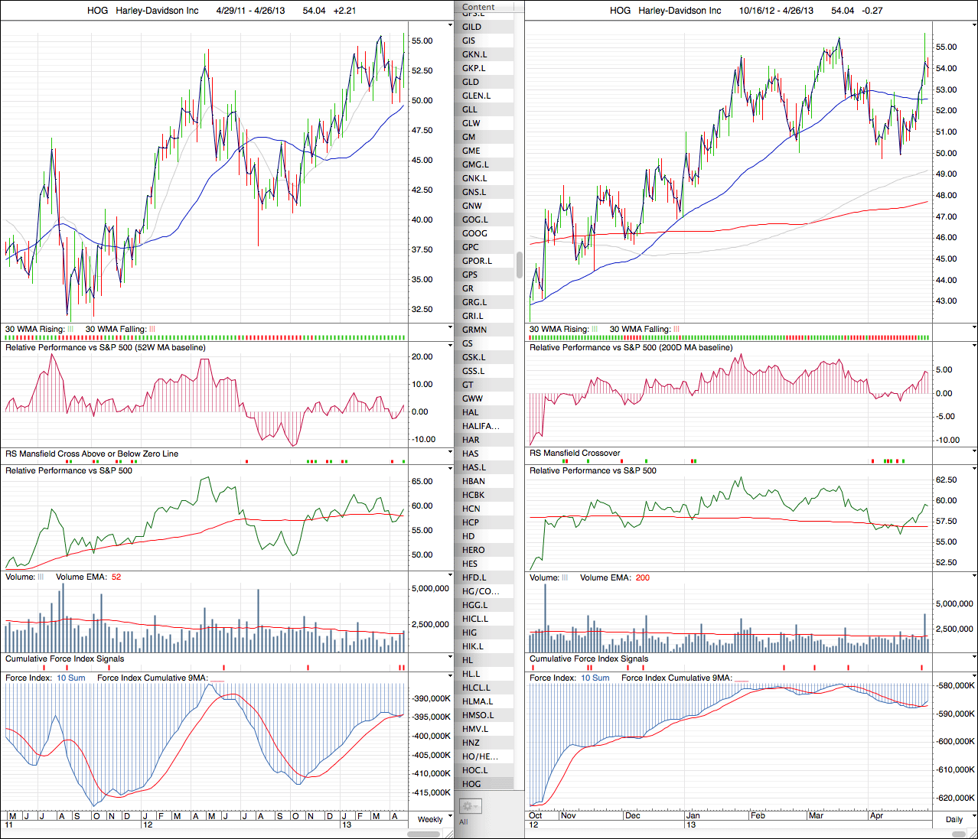
Task: Click Volume EMA 52 value in weekly chart
Action: (116, 577)
